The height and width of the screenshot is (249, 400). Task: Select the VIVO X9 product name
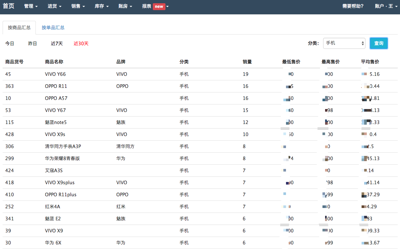click(x=54, y=231)
